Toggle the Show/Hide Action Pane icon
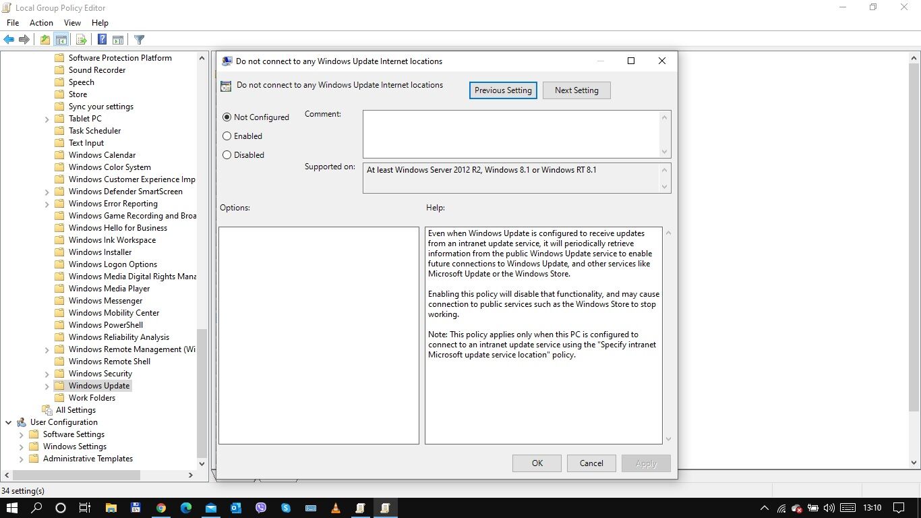The height and width of the screenshot is (518, 921). point(118,40)
